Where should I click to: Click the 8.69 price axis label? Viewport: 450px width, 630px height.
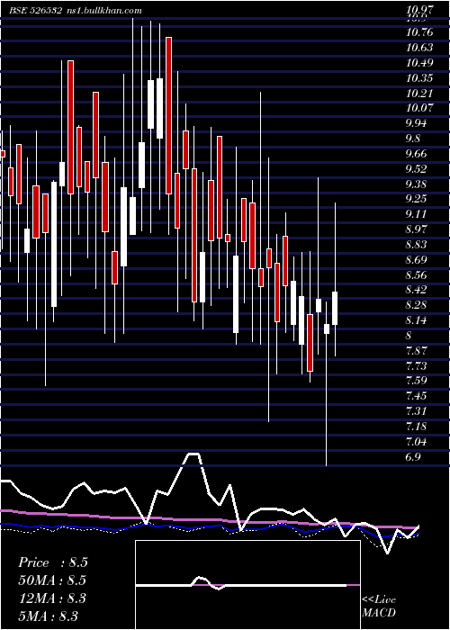[416, 259]
